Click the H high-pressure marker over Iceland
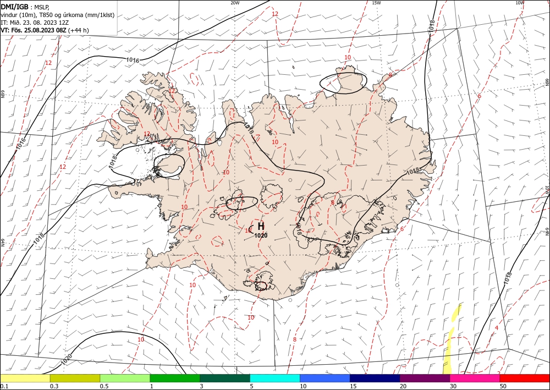The image size is (550, 390). 261,226
